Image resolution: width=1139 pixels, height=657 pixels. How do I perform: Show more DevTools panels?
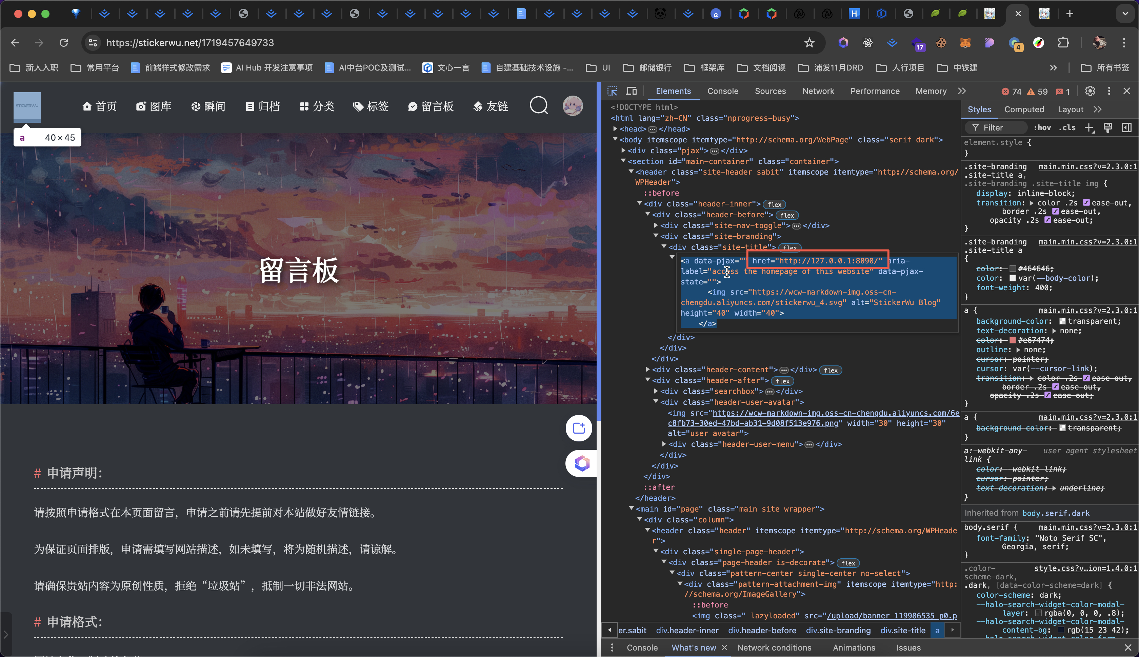(x=962, y=91)
